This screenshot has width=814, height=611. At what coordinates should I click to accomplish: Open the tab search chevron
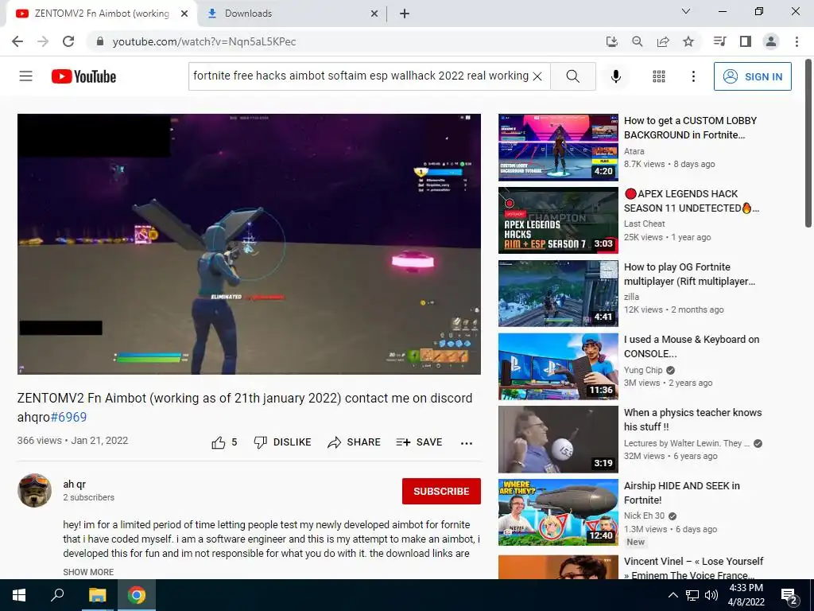coord(686,11)
